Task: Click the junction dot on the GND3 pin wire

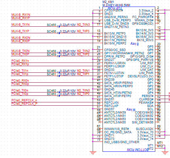Action: click(x=93, y=13)
